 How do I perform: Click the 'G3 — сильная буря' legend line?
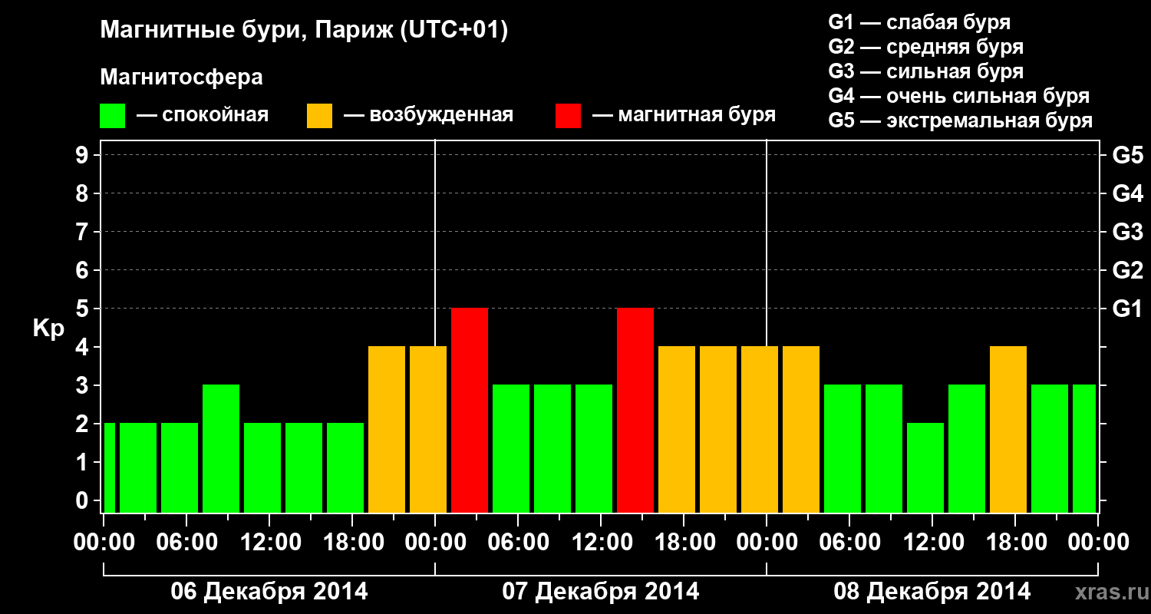coord(926,71)
